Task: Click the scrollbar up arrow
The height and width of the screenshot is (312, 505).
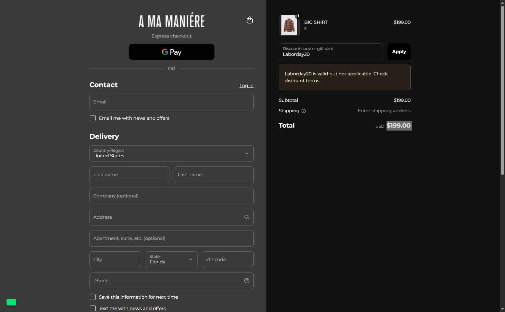Action: (x=502, y=3)
